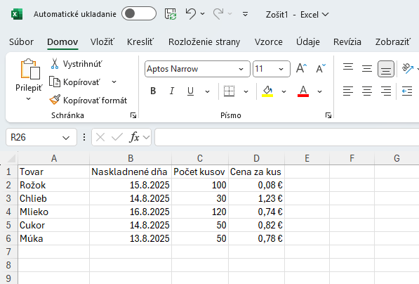This screenshot has width=419, height=284.
Task: Switch to the Revízia tab
Action: pyautogui.click(x=347, y=42)
